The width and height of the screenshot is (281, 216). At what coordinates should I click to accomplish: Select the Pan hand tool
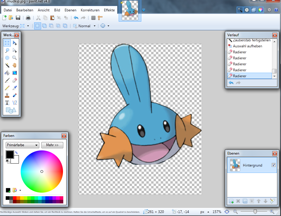[15, 65]
